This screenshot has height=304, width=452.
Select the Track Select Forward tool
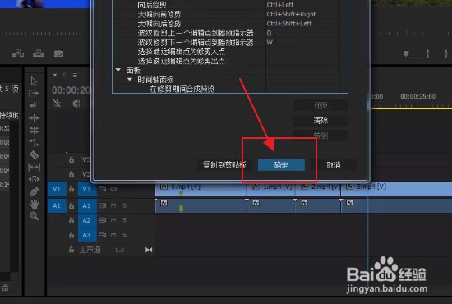pos(34,94)
